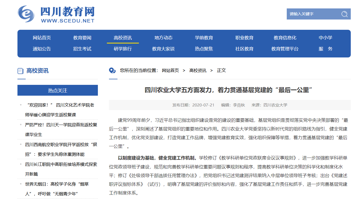
Task: Go to 教育管理平台 section
Action: point(285,49)
